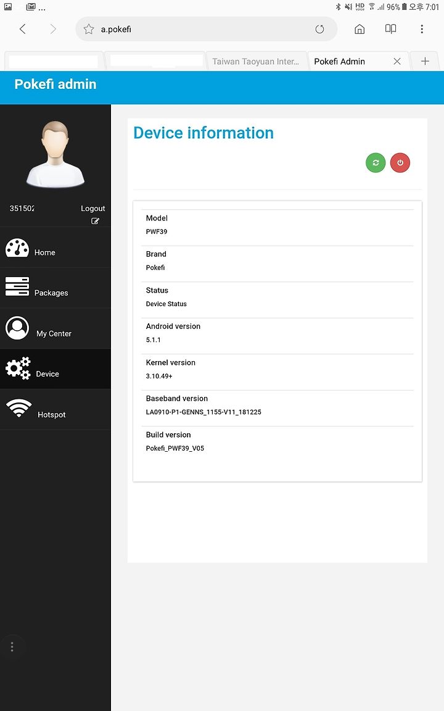Click the Pokefi brand value

tap(155, 267)
